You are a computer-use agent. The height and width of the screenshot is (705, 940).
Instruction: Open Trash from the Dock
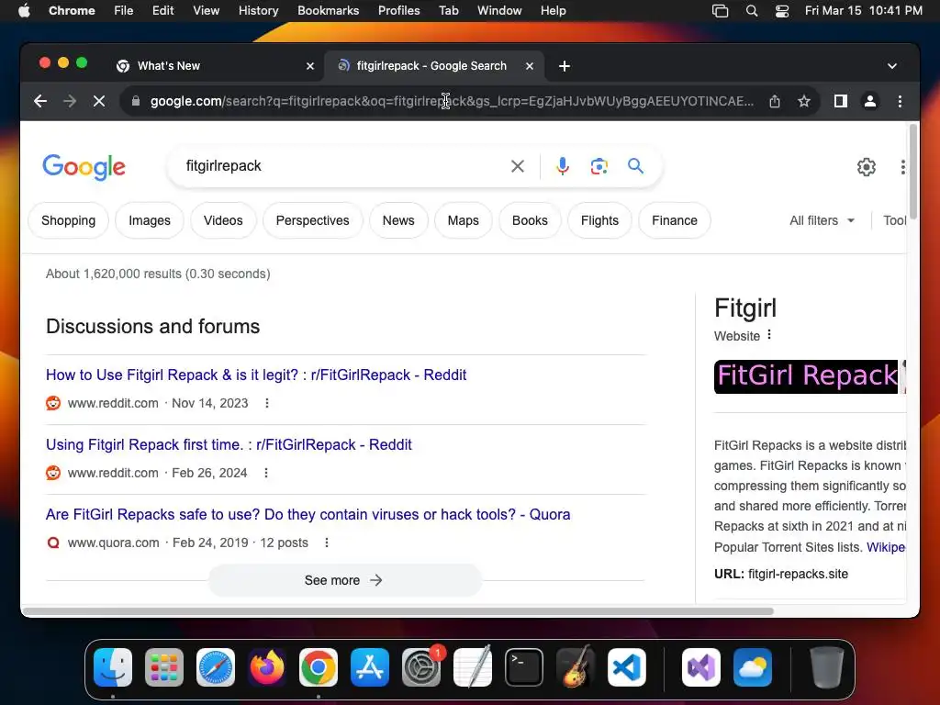click(x=827, y=667)
